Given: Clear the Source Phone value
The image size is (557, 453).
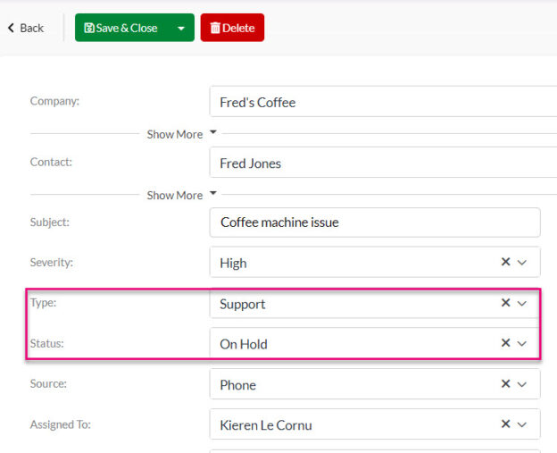Looking at the screenshot, I should (505, 384).
